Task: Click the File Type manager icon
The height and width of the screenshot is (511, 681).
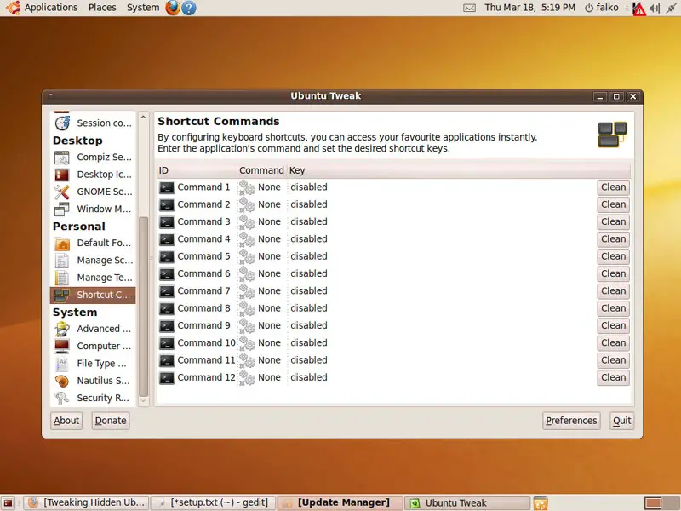Action: 61,364
